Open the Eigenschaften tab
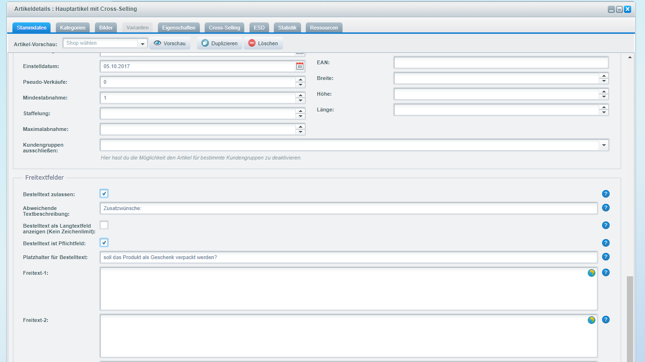 [178, 28]
